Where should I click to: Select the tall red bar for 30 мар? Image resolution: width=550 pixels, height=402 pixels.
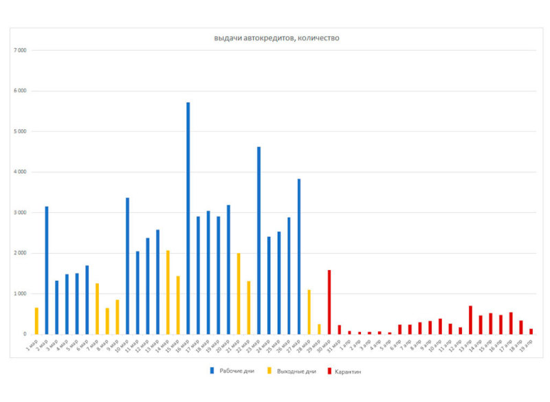[x=329, y=302]
